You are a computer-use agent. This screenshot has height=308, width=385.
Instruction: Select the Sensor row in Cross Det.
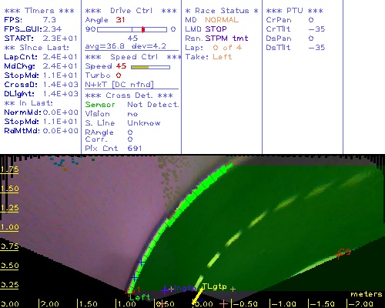(132, 105)
